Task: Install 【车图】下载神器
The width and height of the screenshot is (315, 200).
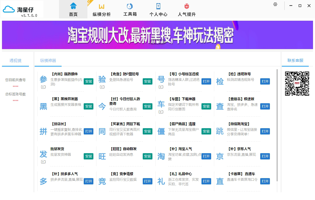Action: [x=206, y=106]
